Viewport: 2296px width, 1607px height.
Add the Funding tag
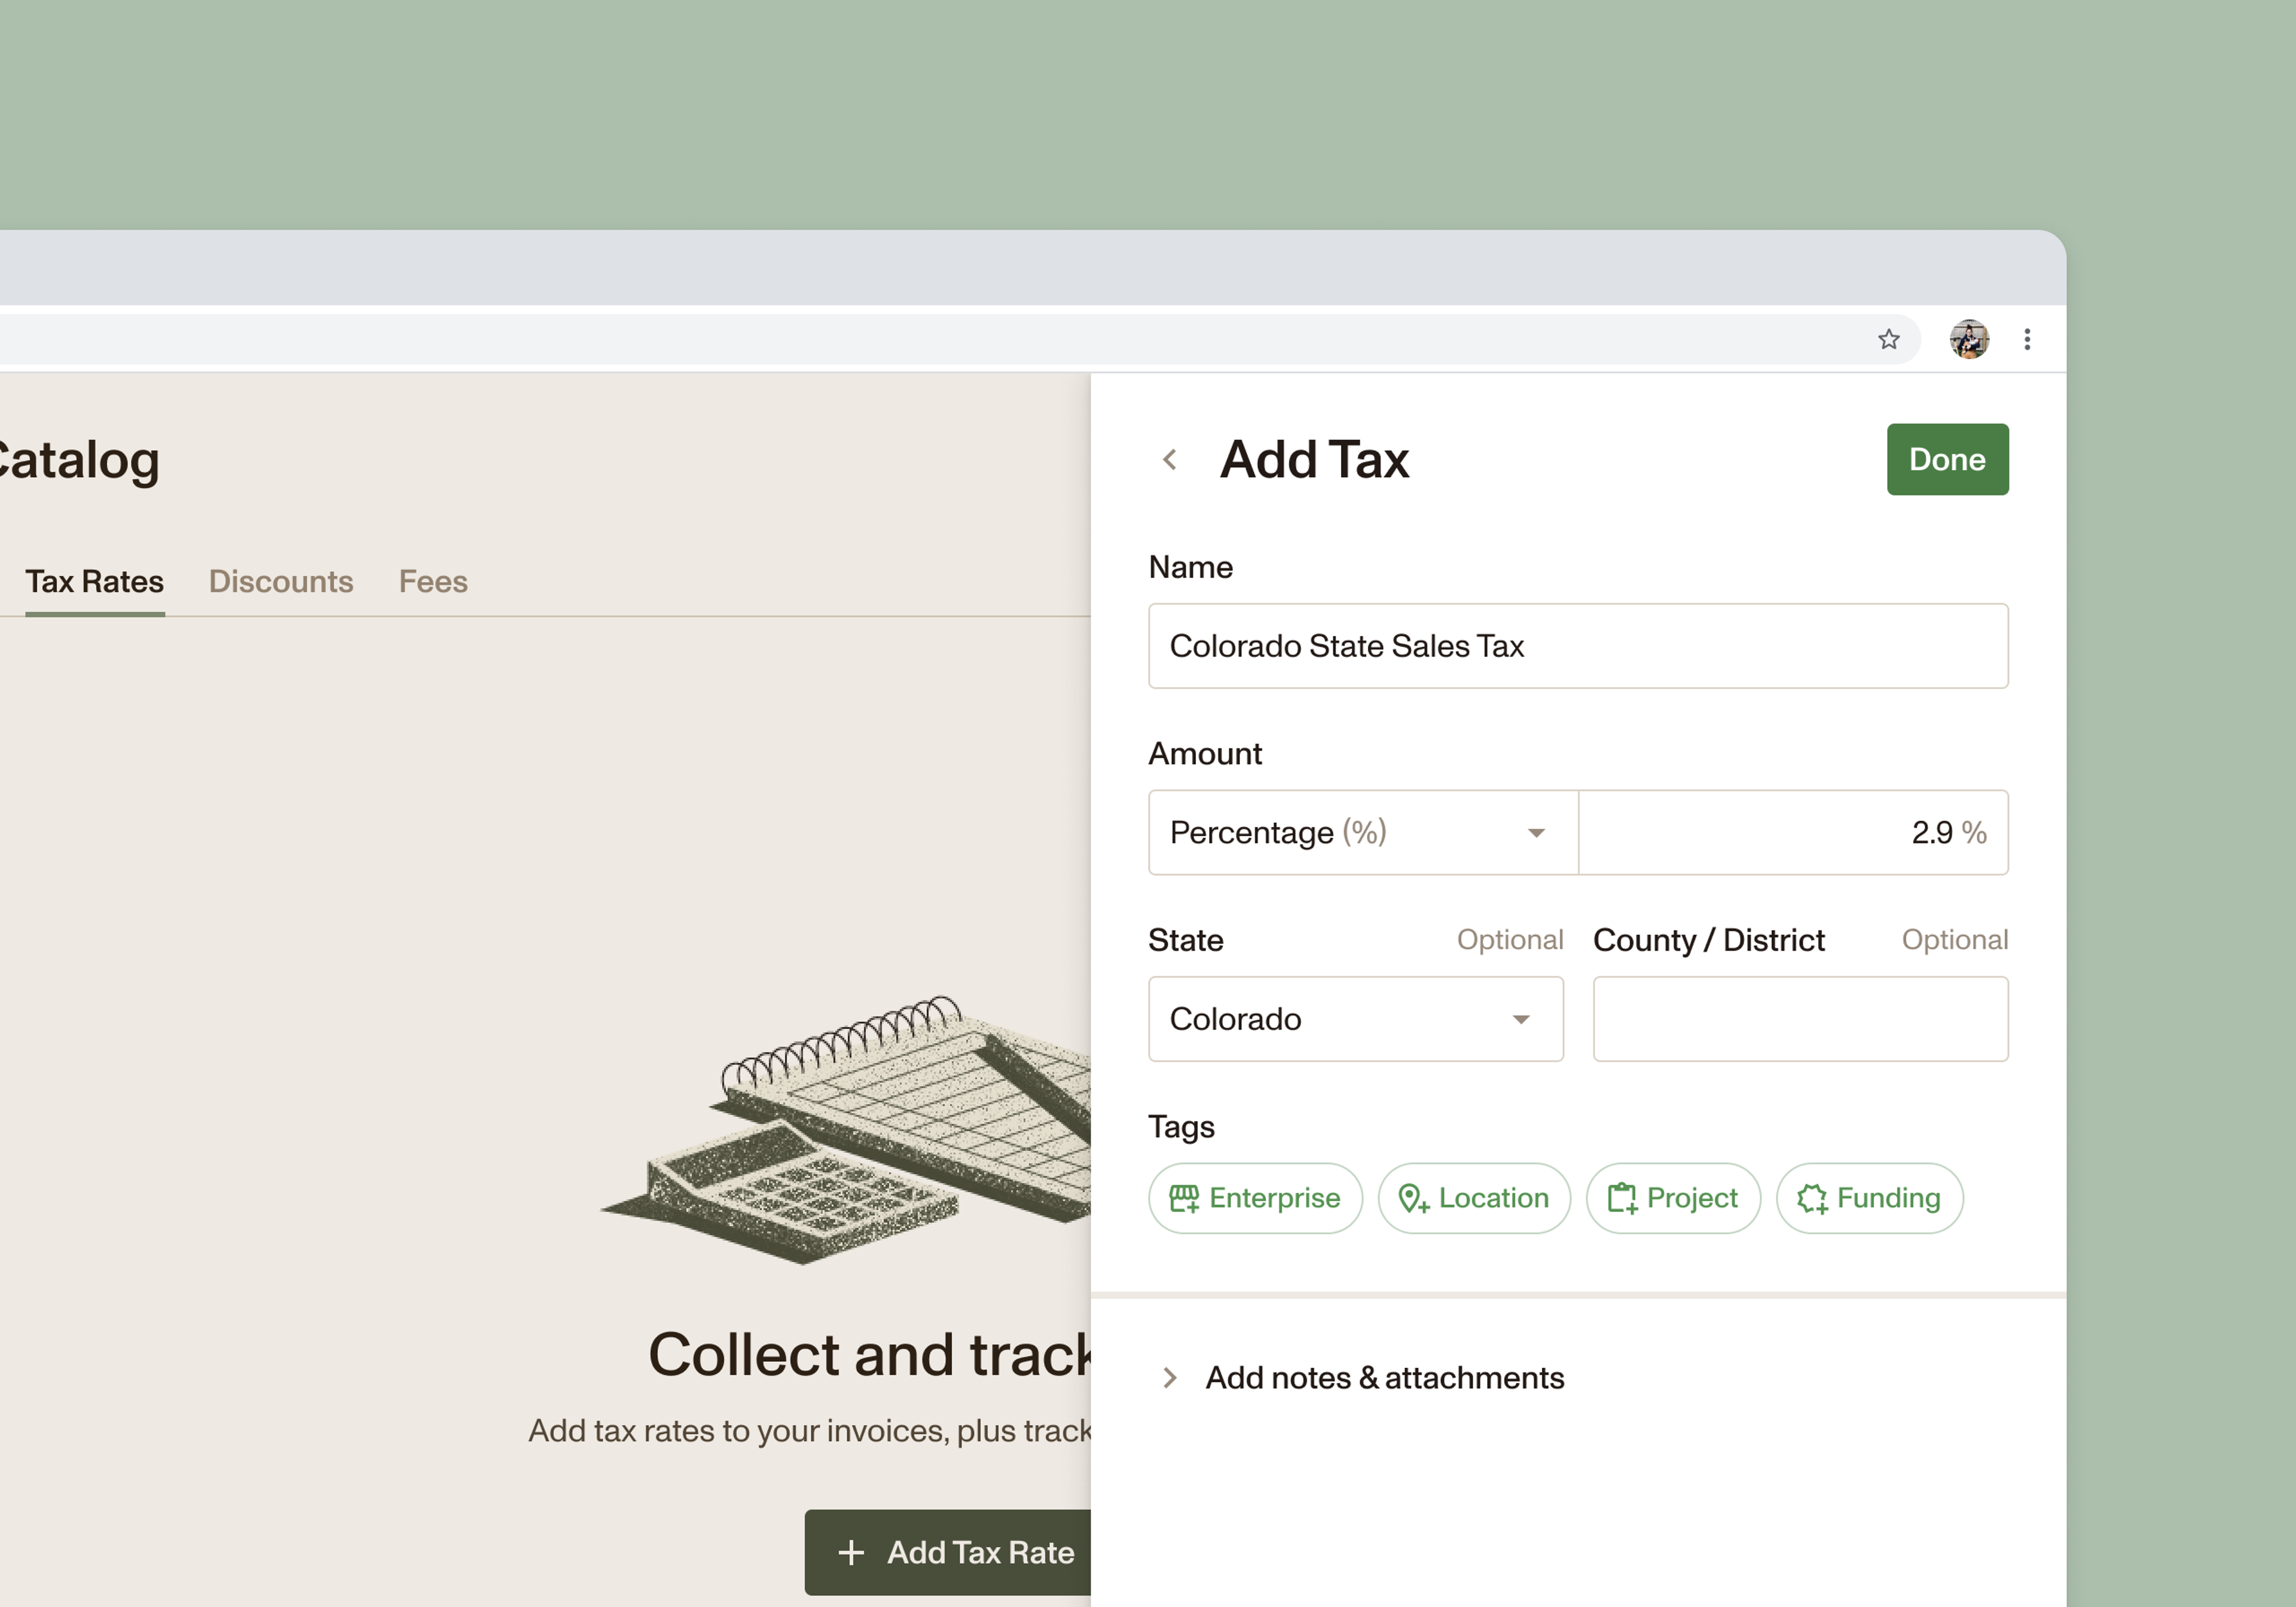(x=1868, y=1198)
